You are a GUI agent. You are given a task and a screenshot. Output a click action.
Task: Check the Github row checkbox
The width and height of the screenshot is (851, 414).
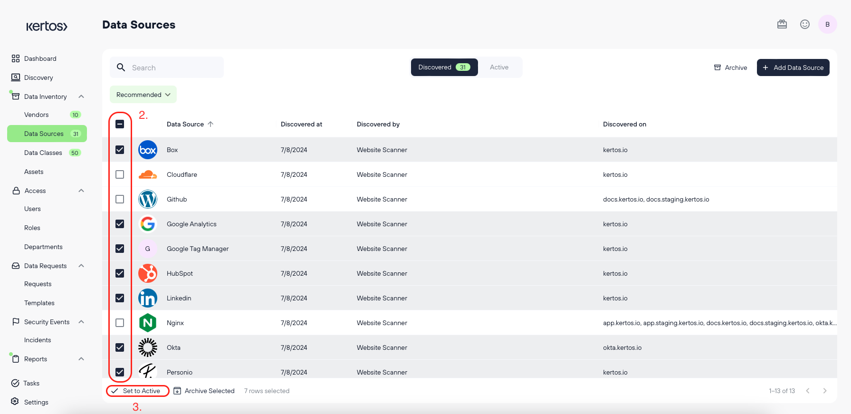120,199
